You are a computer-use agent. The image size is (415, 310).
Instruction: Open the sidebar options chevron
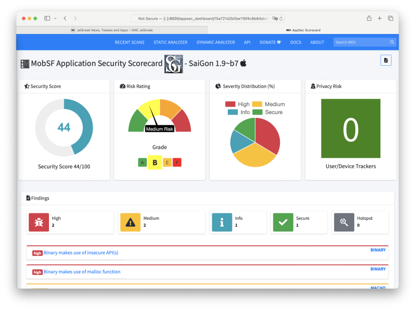55,19
